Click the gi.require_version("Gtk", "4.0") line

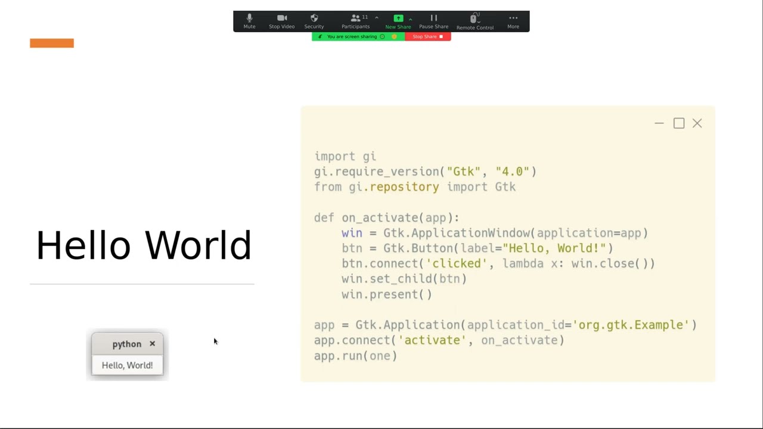tap(425, 172)
